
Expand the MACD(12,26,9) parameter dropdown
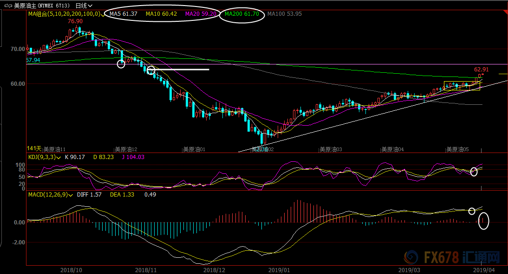pyautogui.click(x=71, y=195)
